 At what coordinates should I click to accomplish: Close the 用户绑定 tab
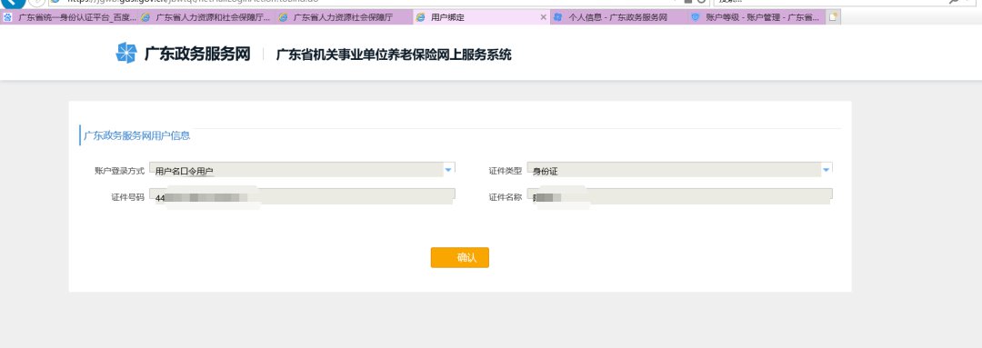(x=543, y=17)
